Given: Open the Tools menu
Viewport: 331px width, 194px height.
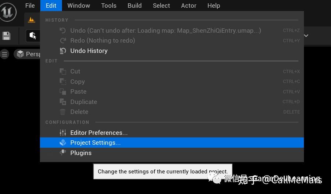Looking at the screenshot, I should tap(109, 6).
